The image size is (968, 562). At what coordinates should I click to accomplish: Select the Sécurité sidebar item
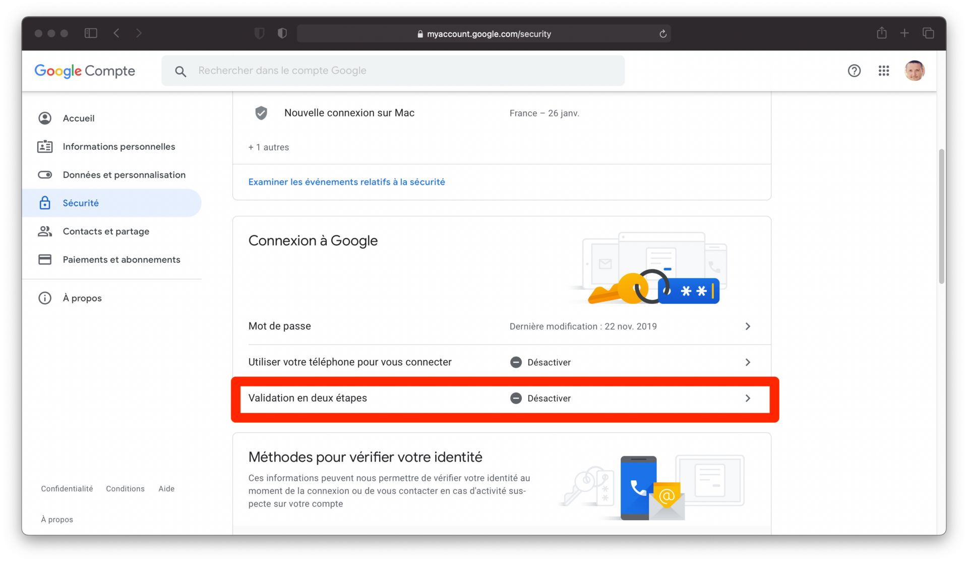click(111, 203)
